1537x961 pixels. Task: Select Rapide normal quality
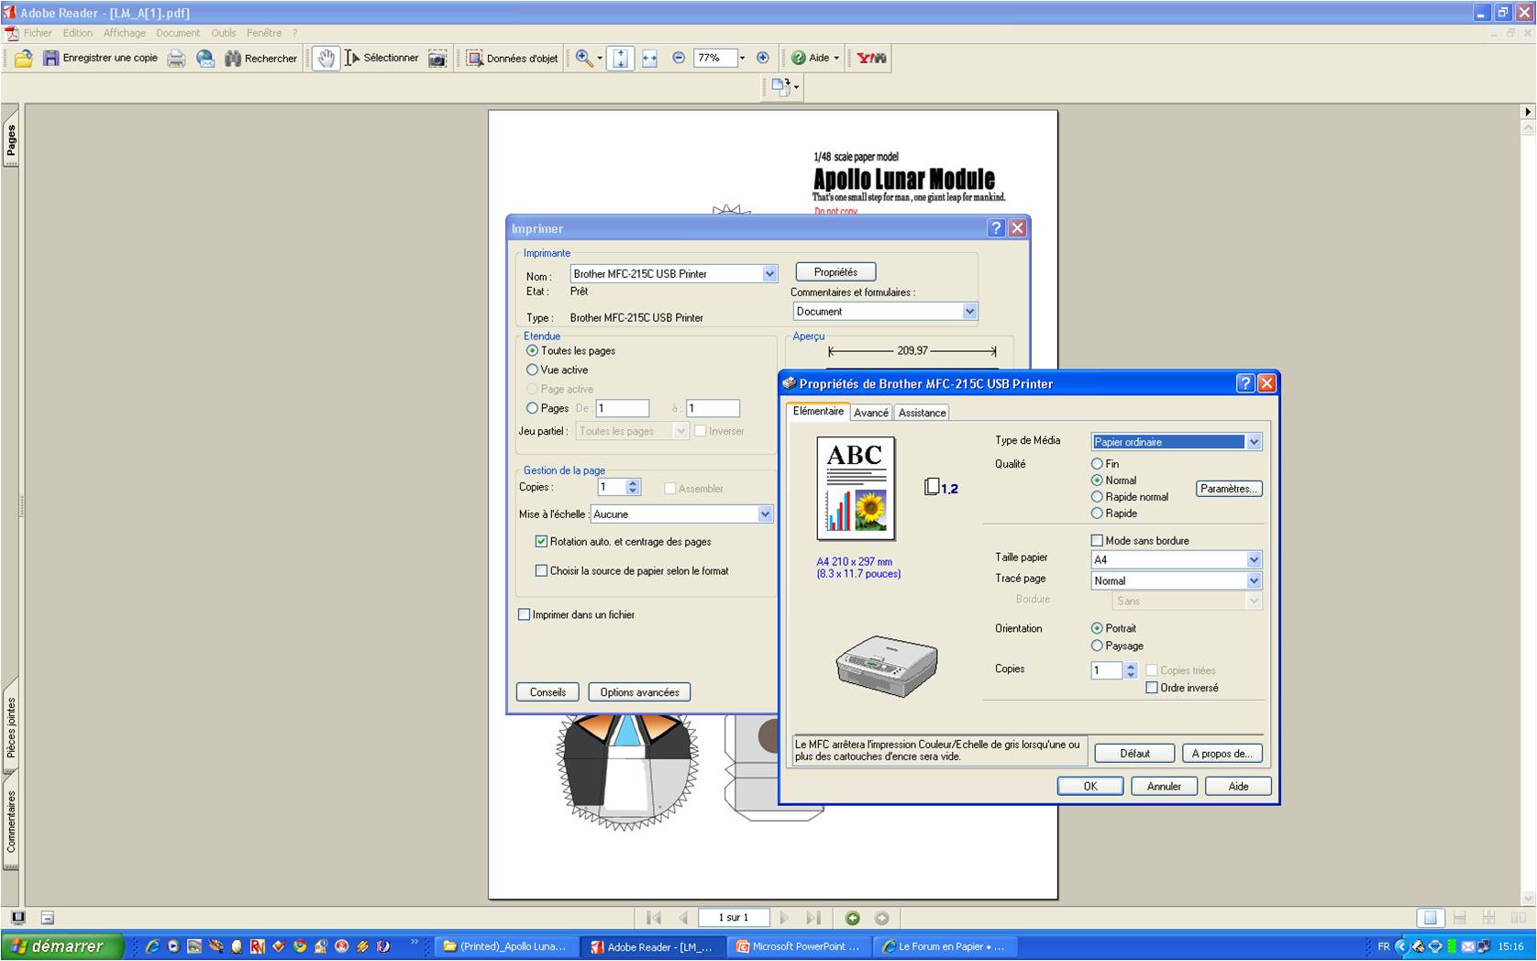tap(1097, 497)
